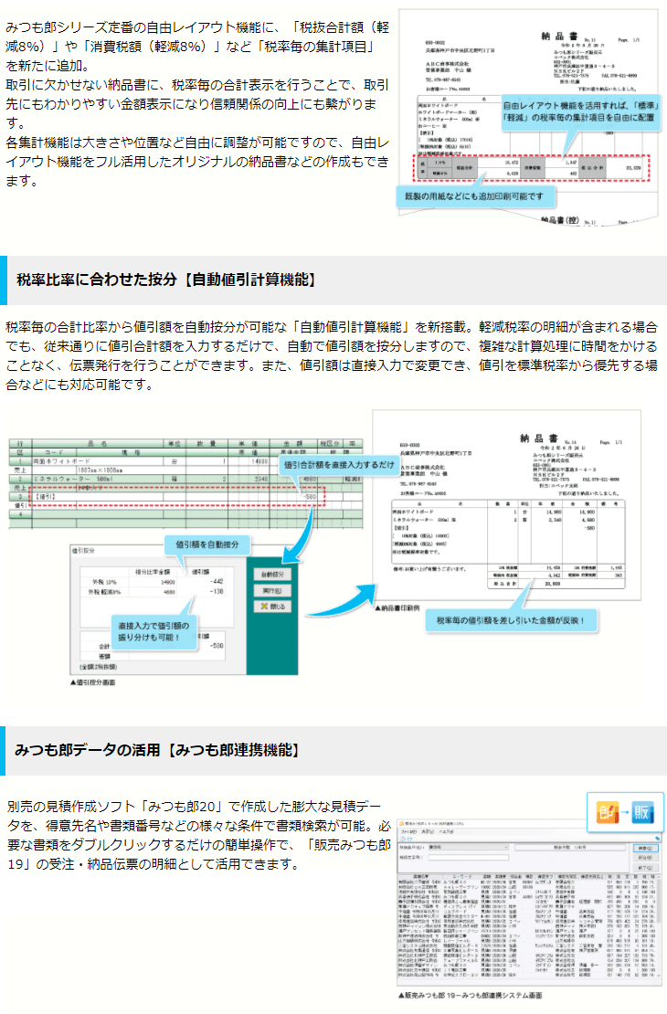Click the 閉じる button with yellow X icon
The height and width of the screenshot is (1014, 667).
272,606
